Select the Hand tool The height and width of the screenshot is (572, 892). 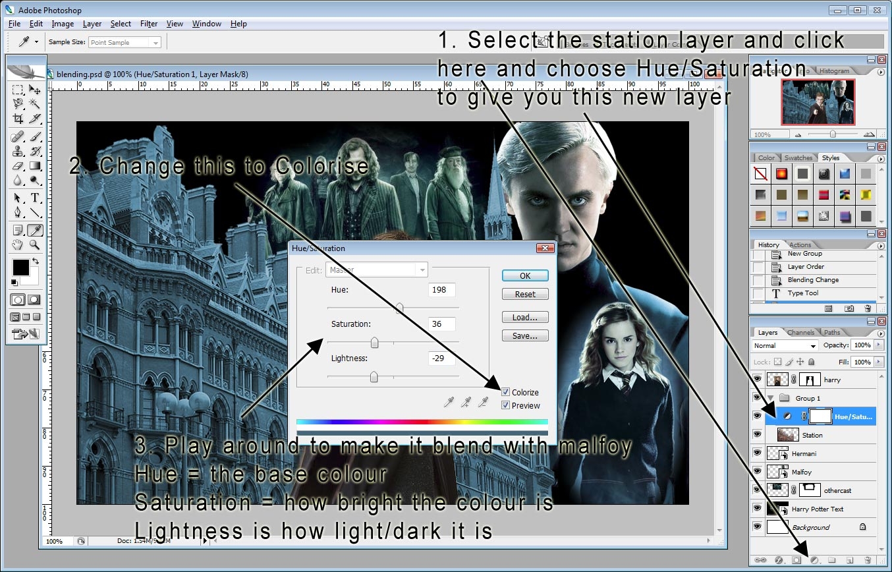(18, 245)
